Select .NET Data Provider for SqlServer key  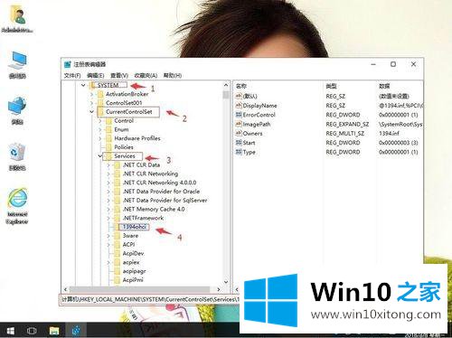pyautogui.click(x=165, y=201)
